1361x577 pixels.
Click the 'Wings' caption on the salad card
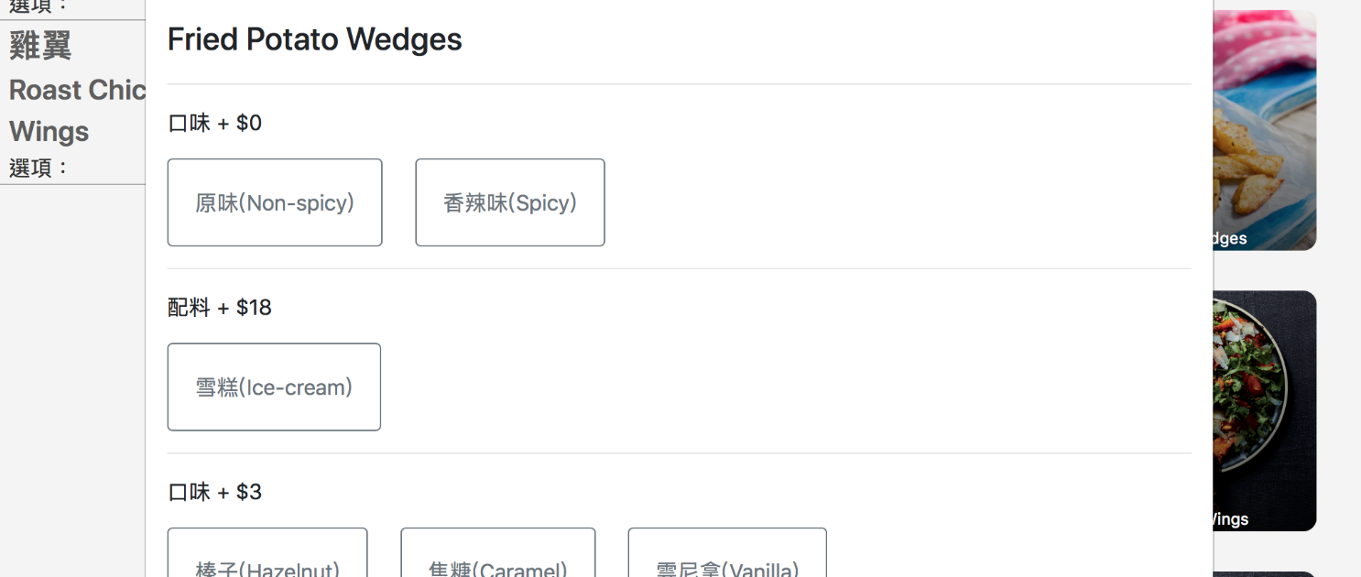click(1231, 519)
